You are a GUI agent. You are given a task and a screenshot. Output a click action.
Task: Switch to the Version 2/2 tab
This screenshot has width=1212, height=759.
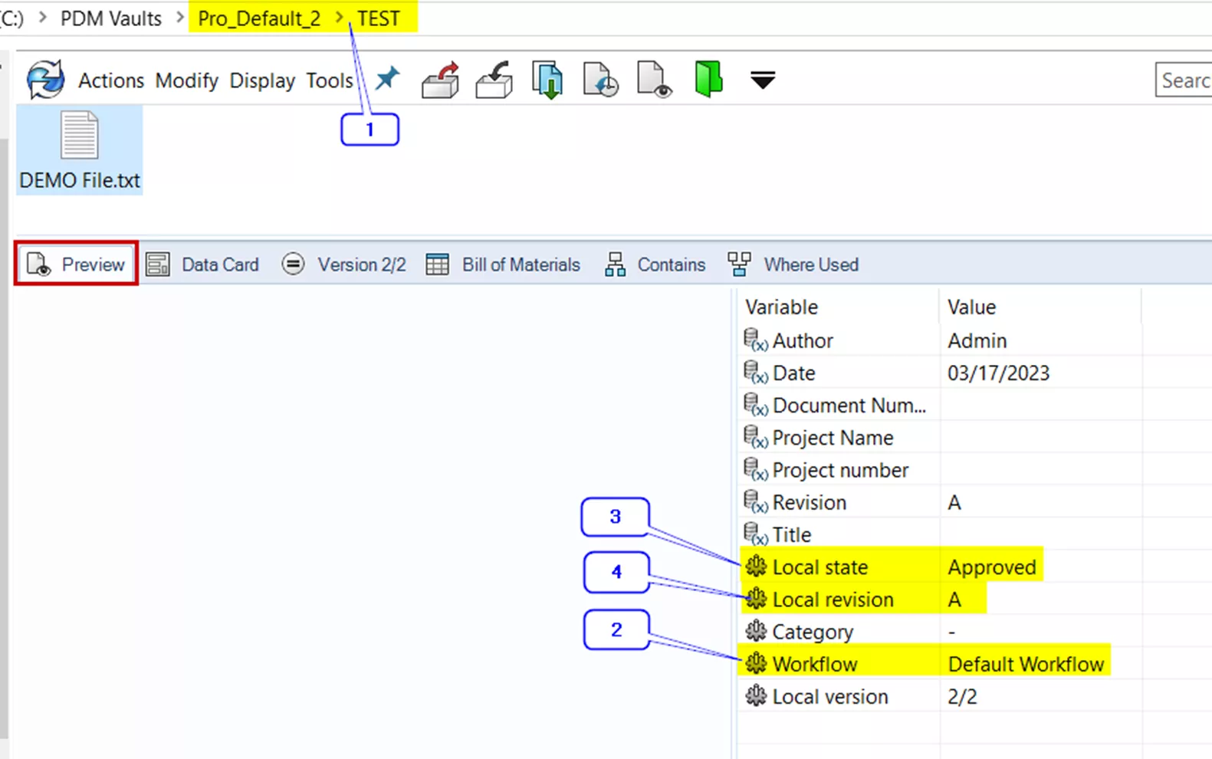pos(344,264)
